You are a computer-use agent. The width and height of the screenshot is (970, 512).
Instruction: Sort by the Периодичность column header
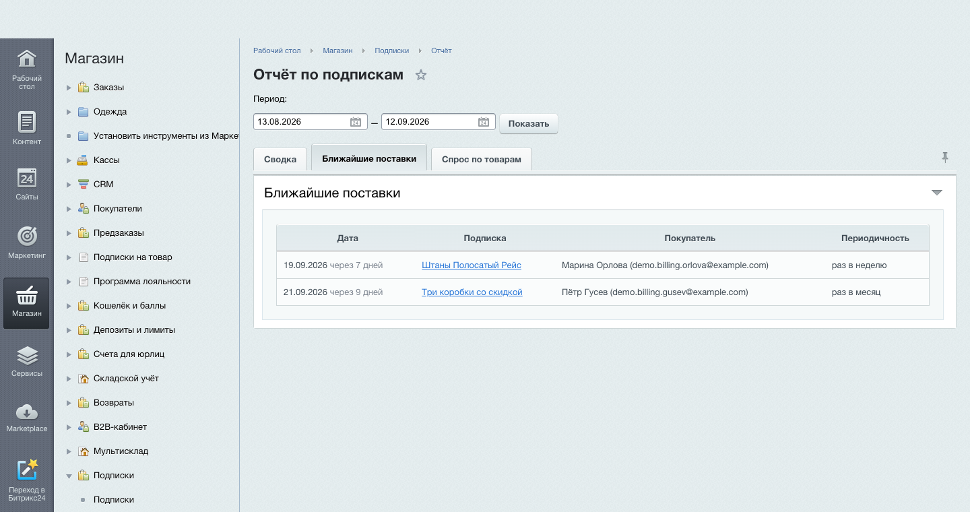click(x=875, y=238)
